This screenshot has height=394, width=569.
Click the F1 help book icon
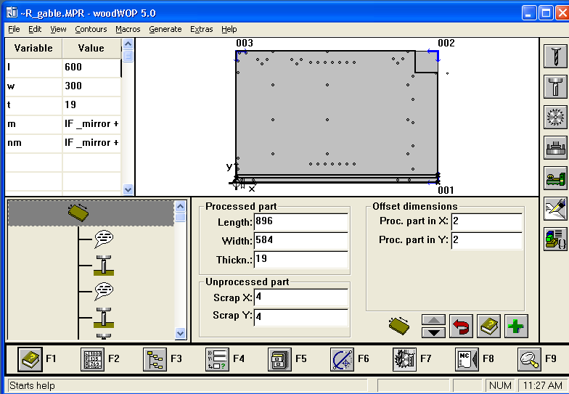click(30, 359)
